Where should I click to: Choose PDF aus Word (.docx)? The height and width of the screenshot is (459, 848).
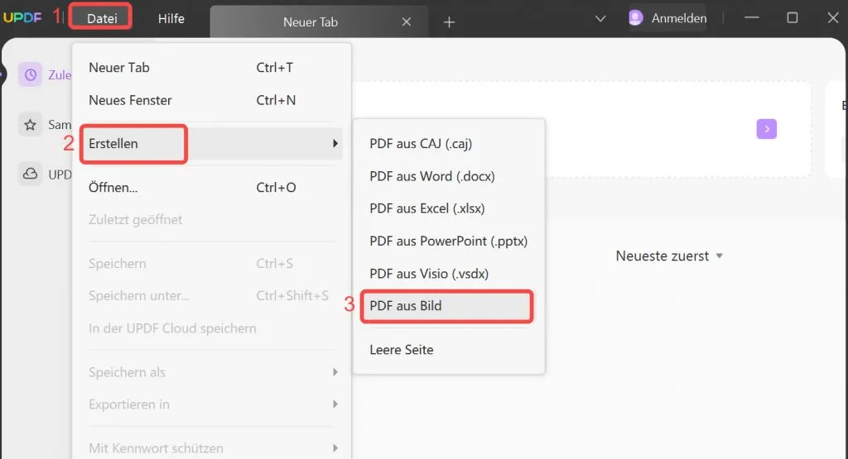[x=431, y=176]
